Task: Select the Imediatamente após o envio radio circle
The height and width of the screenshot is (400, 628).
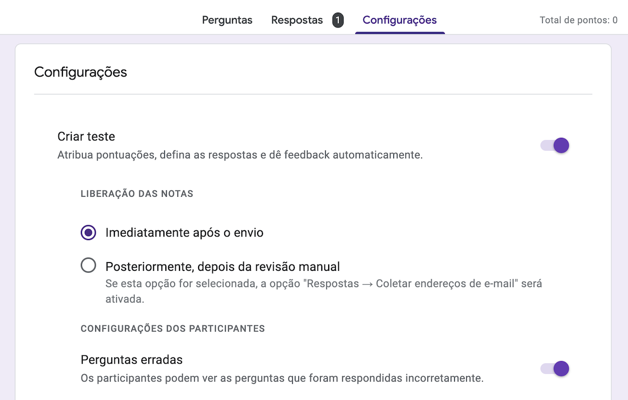Action: [x=88, y=232]
